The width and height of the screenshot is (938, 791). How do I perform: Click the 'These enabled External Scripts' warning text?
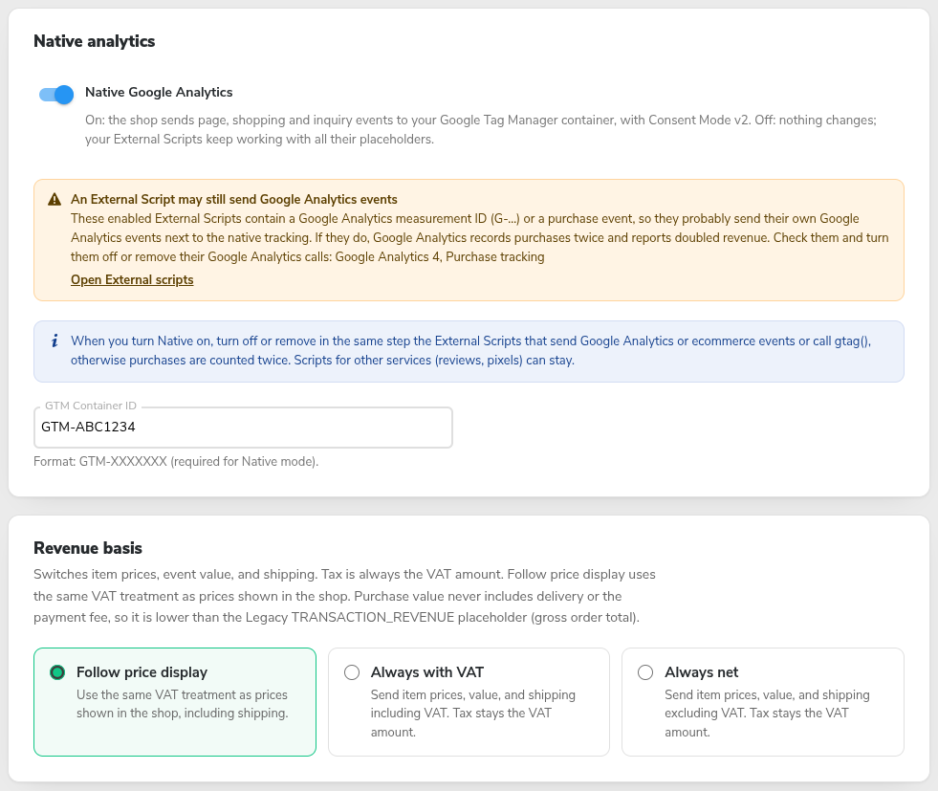pyautogui.click(x=480, y=237)
